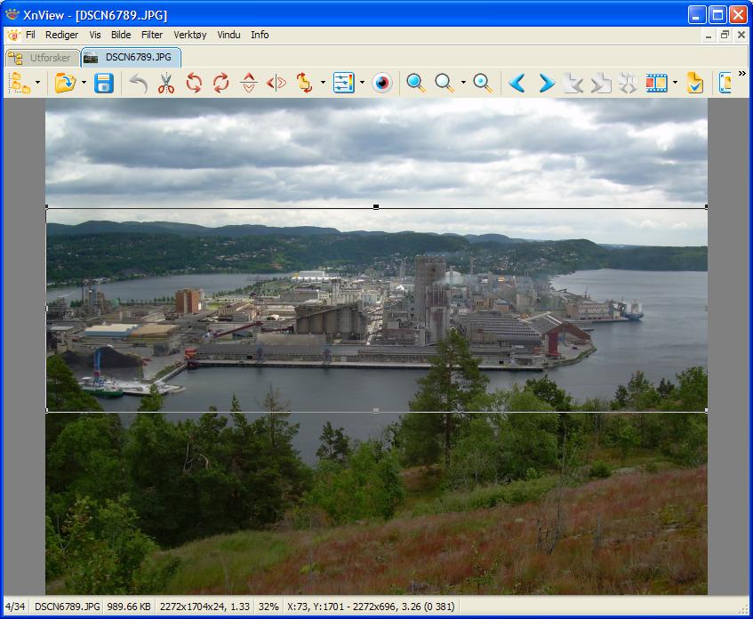
Task: Open the Bilde menu
Action: (121, 35)
